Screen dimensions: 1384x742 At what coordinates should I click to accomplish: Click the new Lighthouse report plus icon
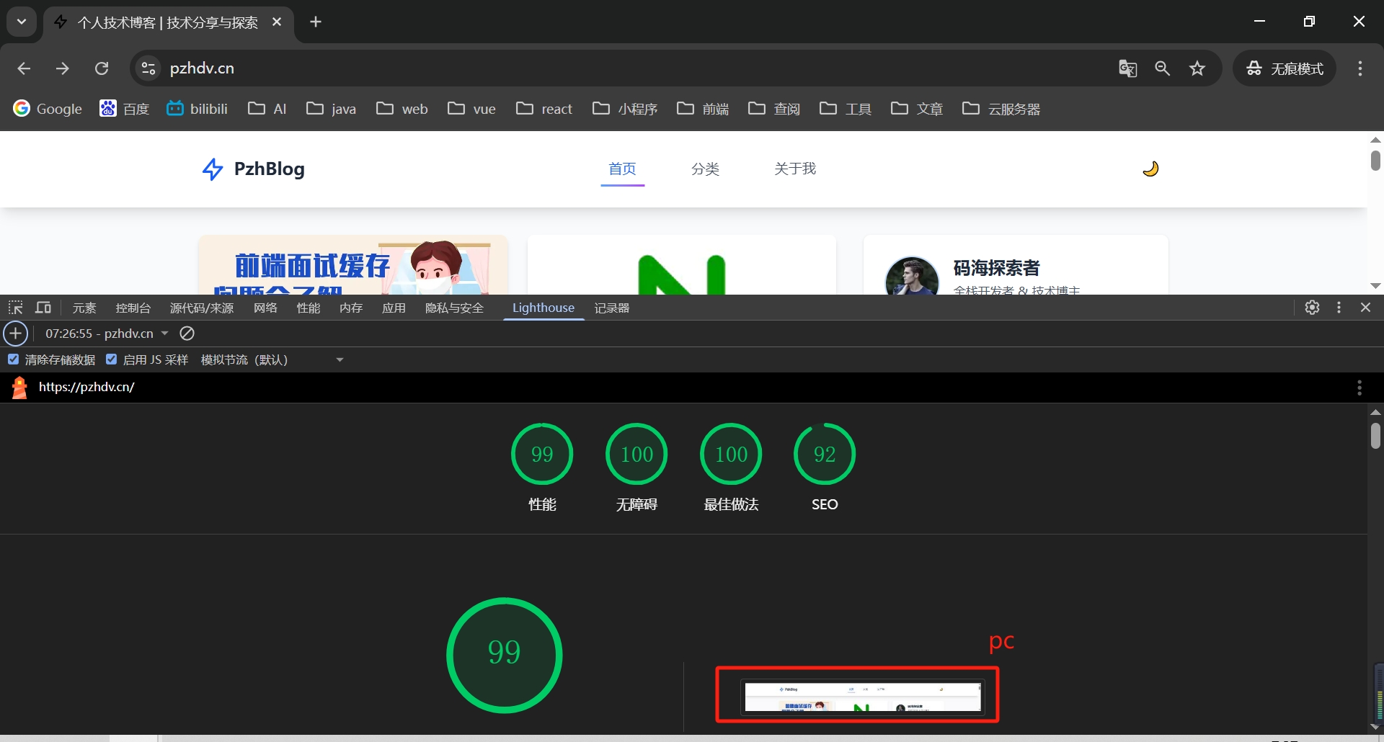(16, 334)
